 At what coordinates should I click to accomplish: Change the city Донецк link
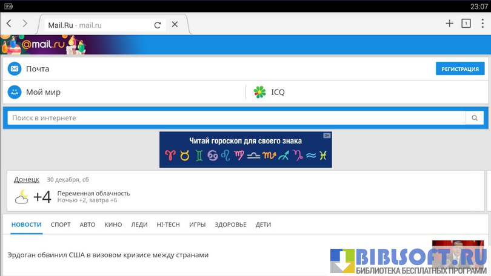pyautogui.click(x=27, y=179)
